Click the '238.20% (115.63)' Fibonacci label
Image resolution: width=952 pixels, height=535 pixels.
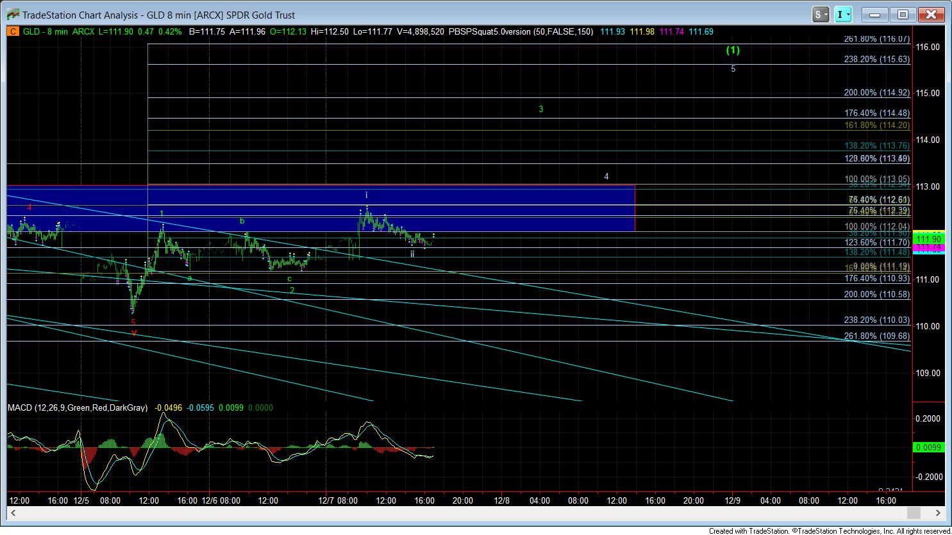877,59
